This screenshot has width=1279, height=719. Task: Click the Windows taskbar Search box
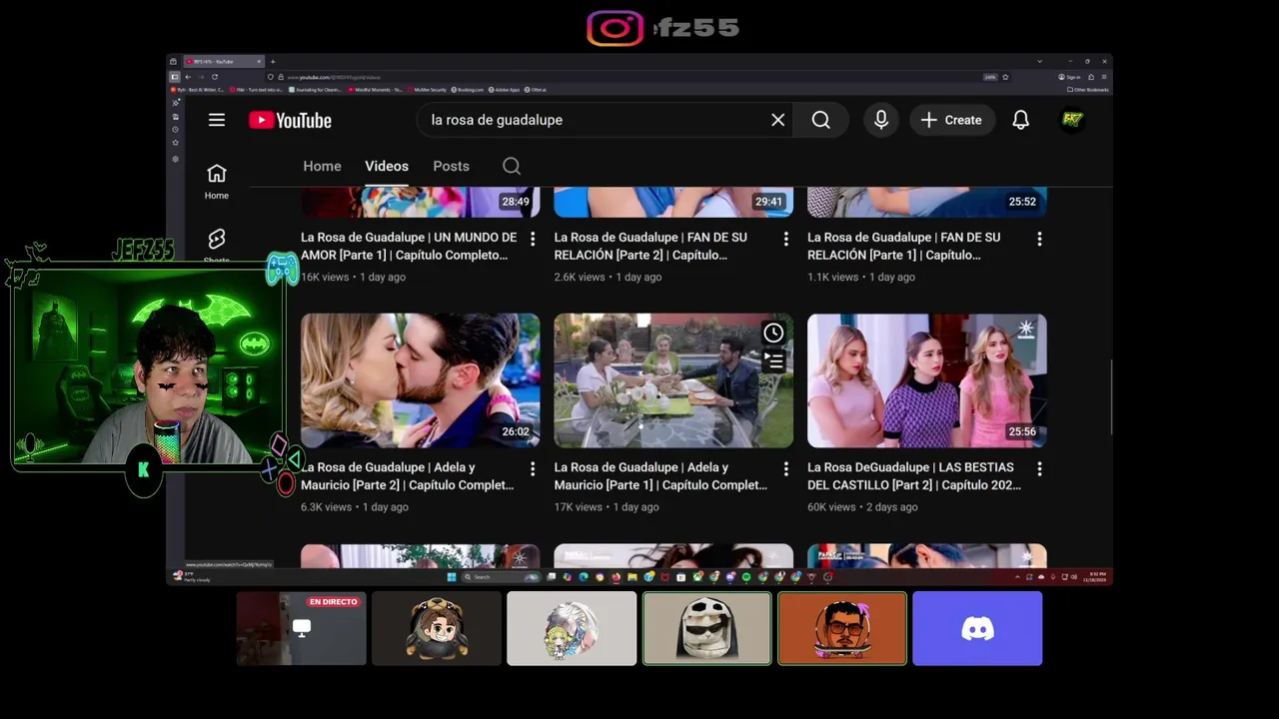500,576
